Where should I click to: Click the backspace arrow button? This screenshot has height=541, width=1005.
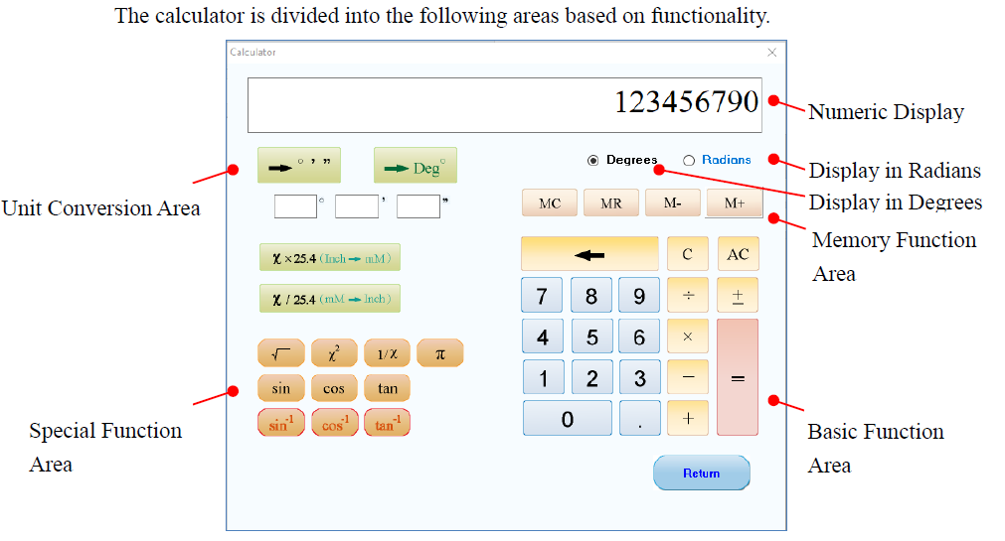(x=589, y=254)
